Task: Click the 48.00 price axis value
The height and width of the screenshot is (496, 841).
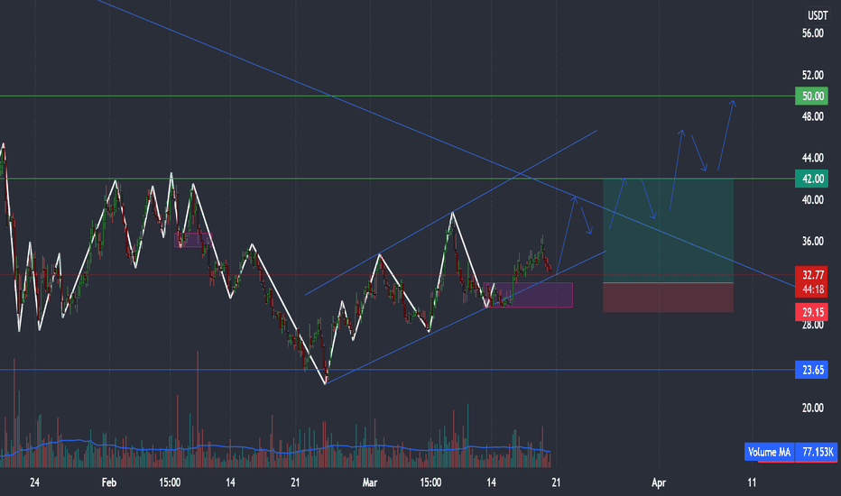Action: tap(812, 116)
